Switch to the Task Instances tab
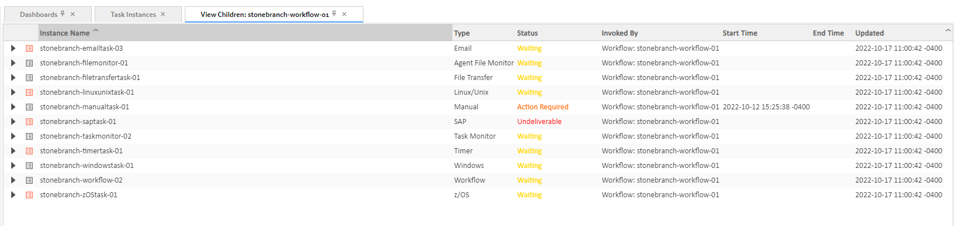The height and width of the screenshot is (226, 955). (x=133, y=15)
